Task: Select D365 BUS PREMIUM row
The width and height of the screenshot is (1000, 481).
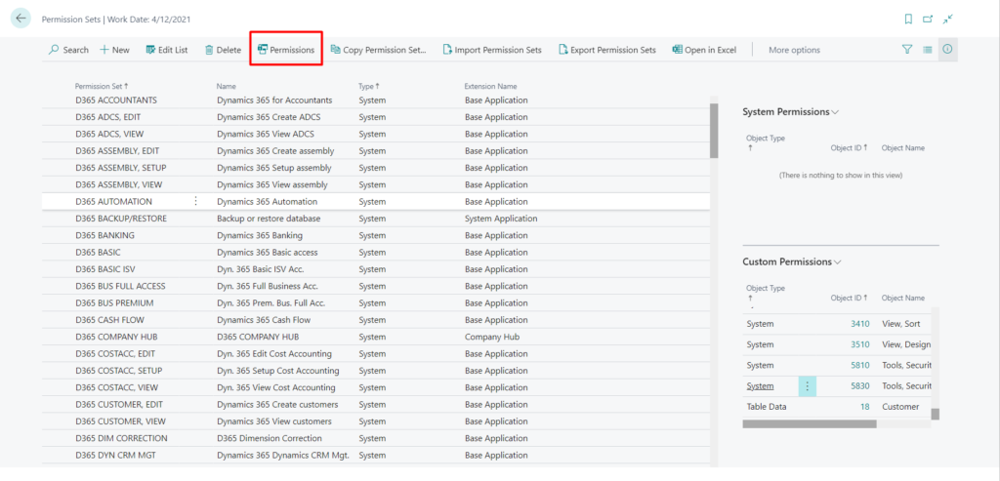Action: [376, 302]
